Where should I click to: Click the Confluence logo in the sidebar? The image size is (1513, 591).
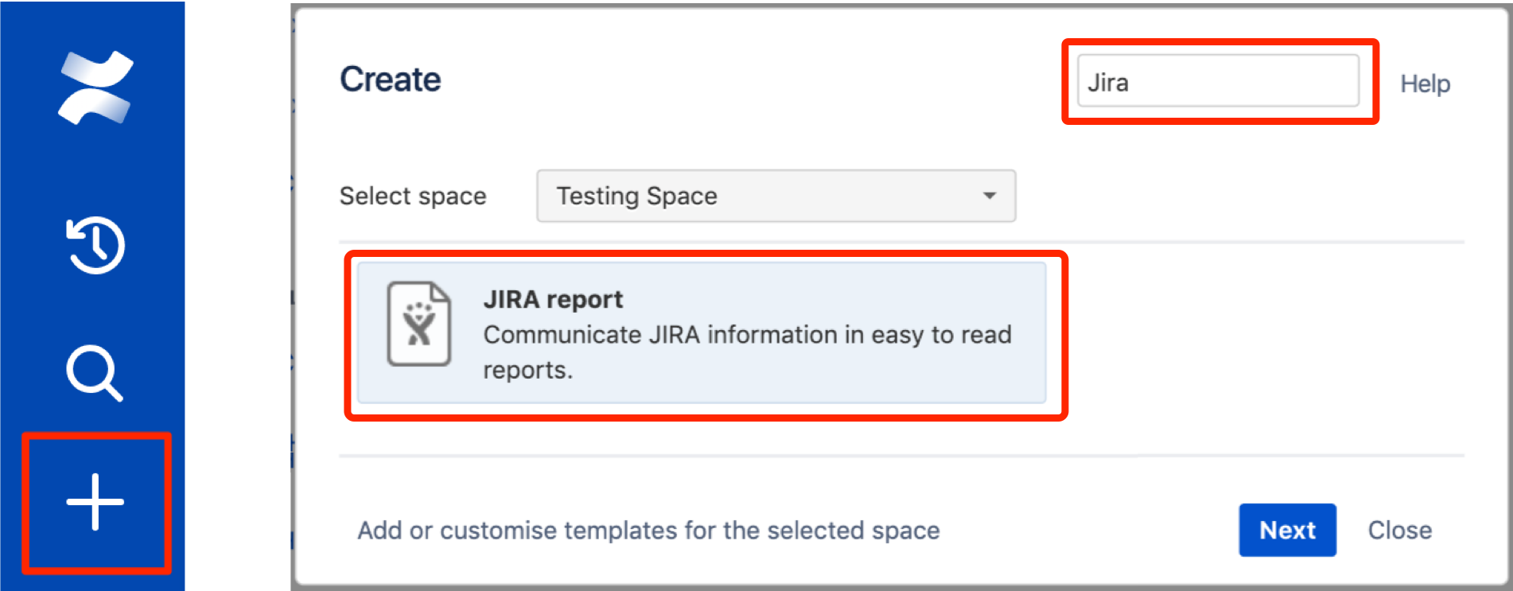pyautogui.click(x=95, y=87)
